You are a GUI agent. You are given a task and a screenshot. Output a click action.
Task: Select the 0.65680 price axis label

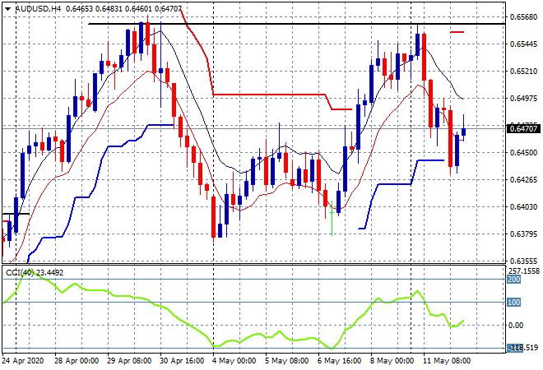[x=523, y=16]
